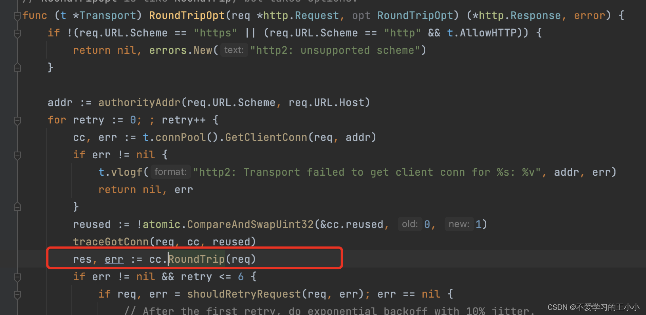
Task: Click the traceGotConn call
Action: point(111,242)
